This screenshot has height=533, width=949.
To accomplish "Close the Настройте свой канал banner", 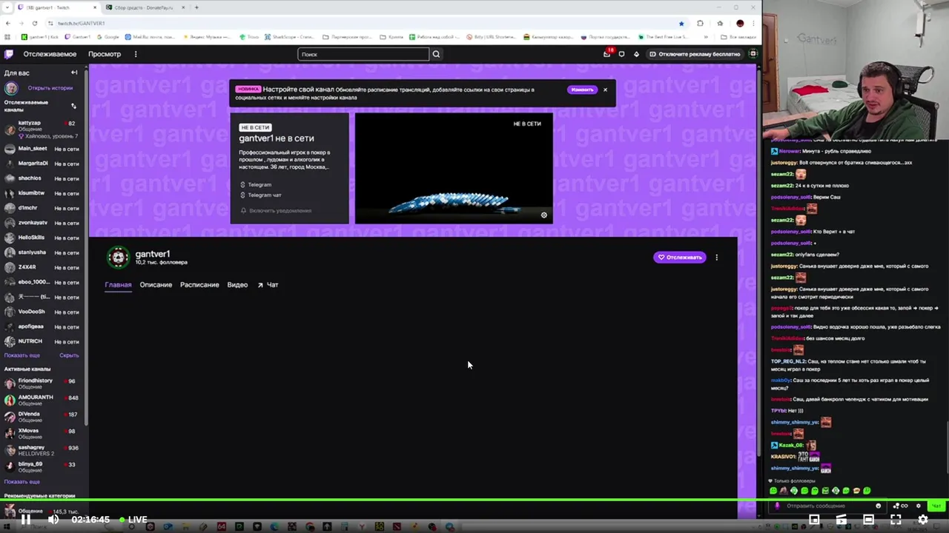I will click(x=605, y=90).
